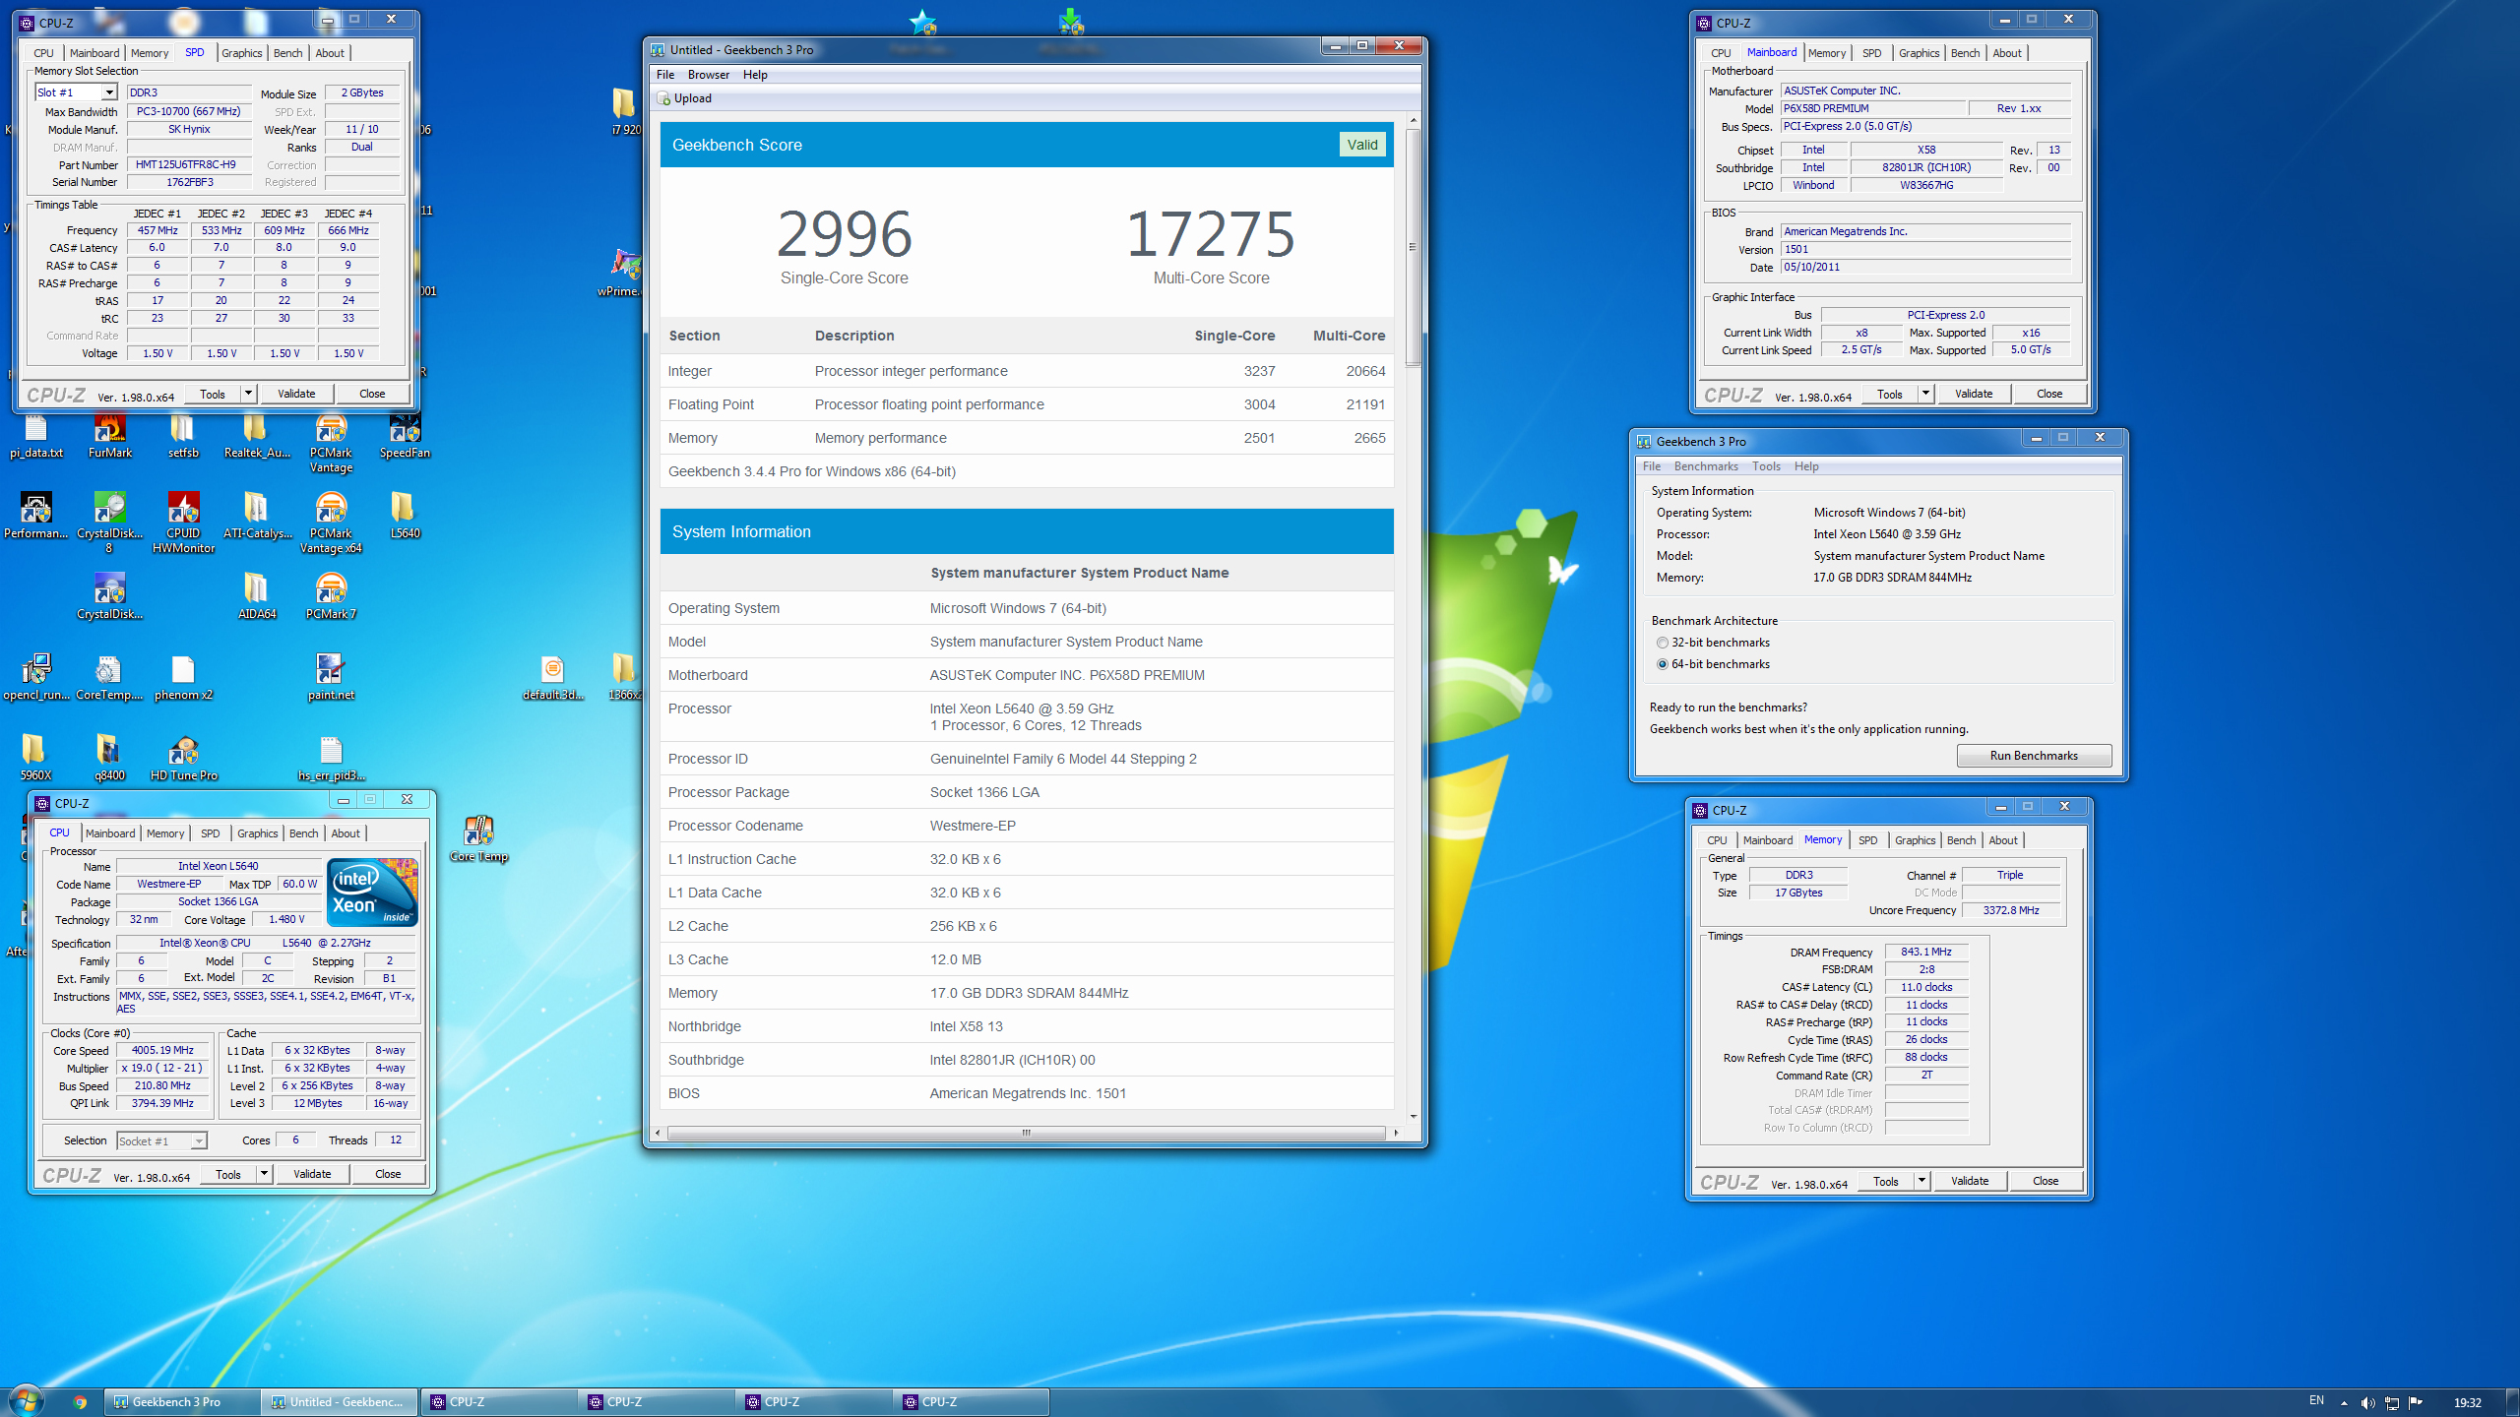Open Benchmarks menu in Geekbench 3 Pro
The height and width of the screenshot is (1417, 2520).
tap(1706, 466)
